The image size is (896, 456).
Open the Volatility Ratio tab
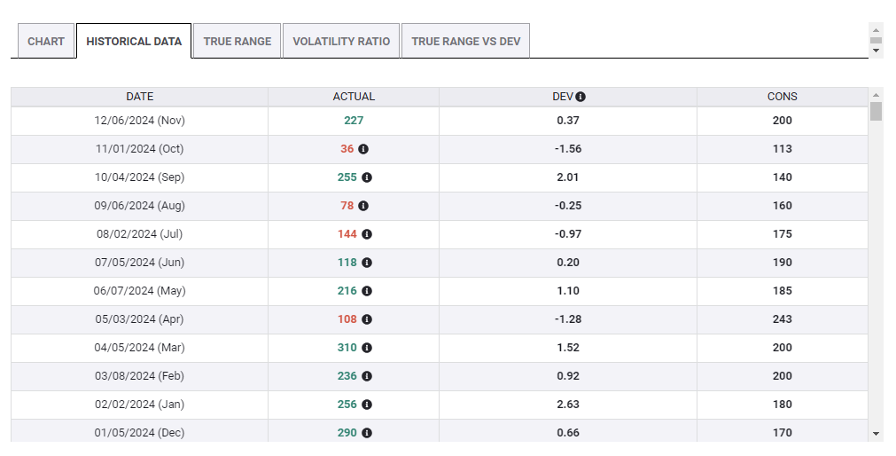coord(341,42)
